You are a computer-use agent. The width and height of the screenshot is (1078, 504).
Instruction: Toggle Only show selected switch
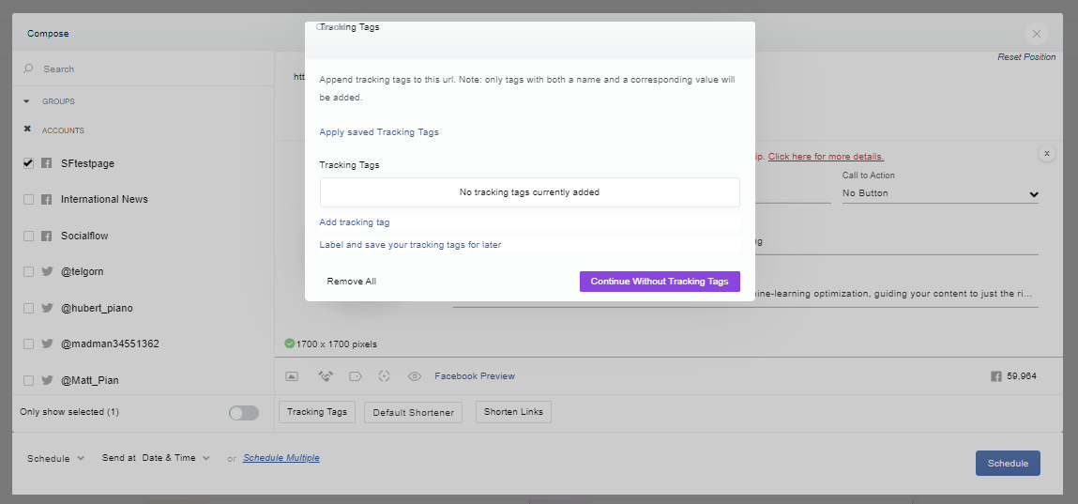point(244,413)
